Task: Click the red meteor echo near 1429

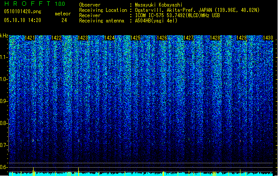Action: pyautogui.click(x=240, y=141)
